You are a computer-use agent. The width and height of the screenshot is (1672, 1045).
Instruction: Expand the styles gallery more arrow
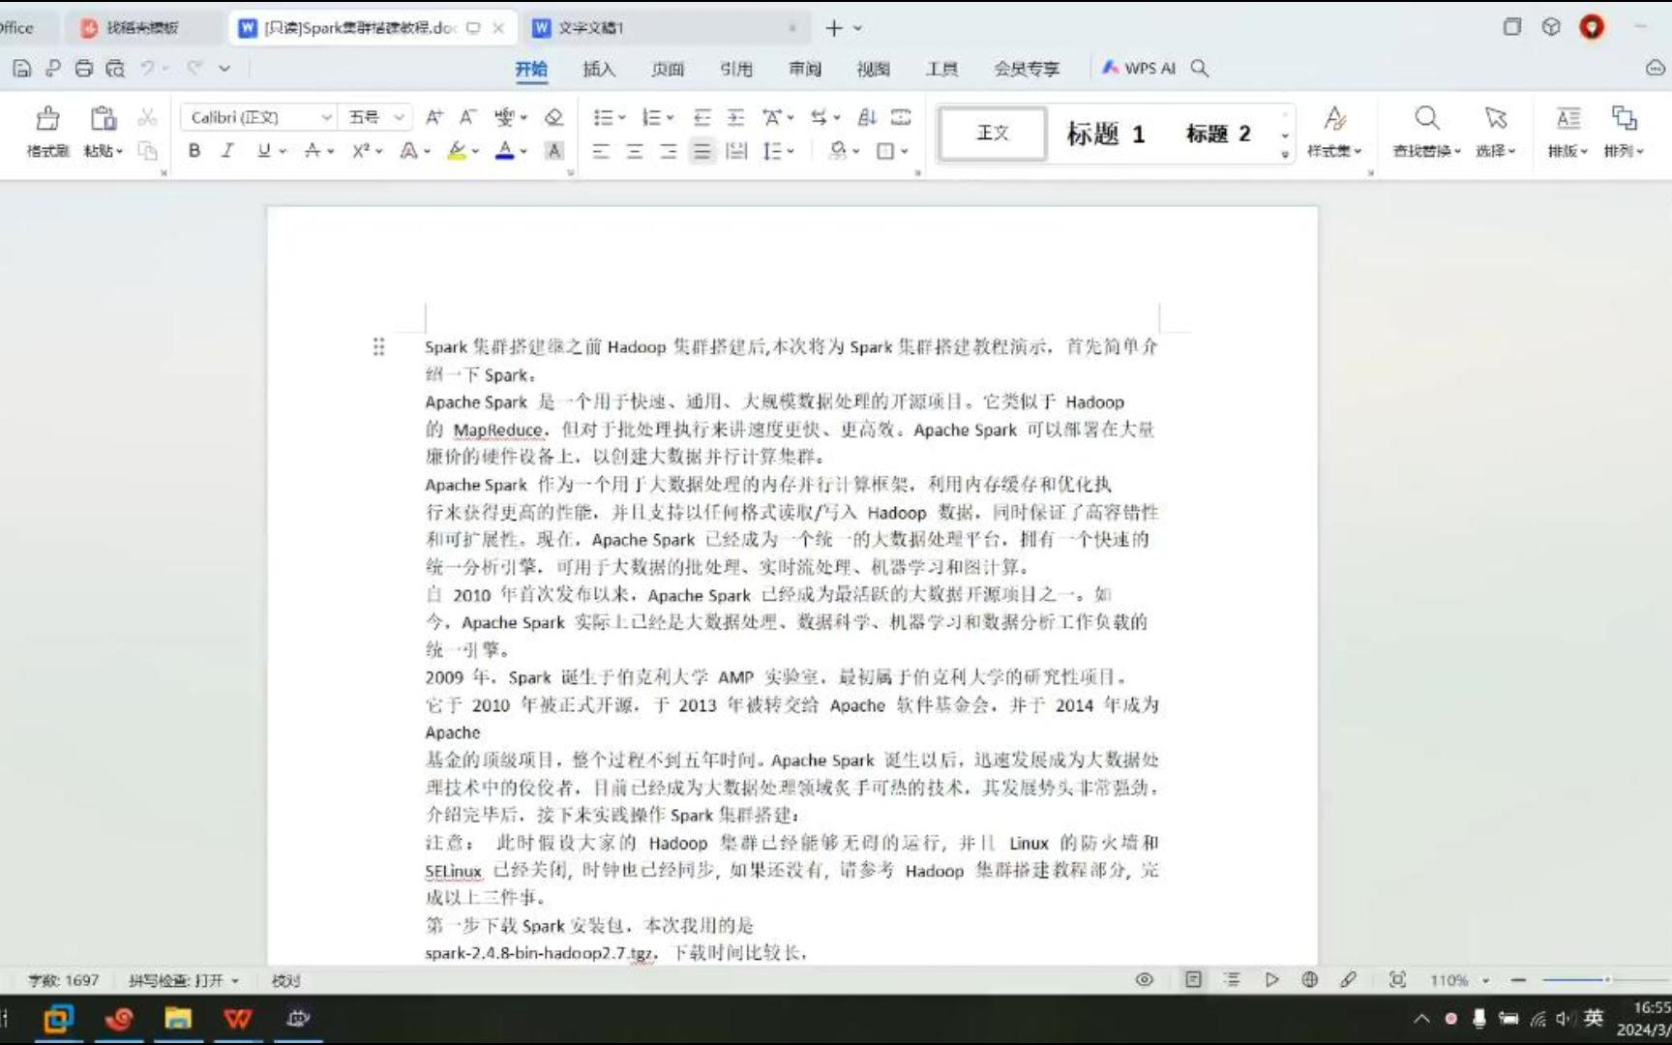tap(1285, 153)
